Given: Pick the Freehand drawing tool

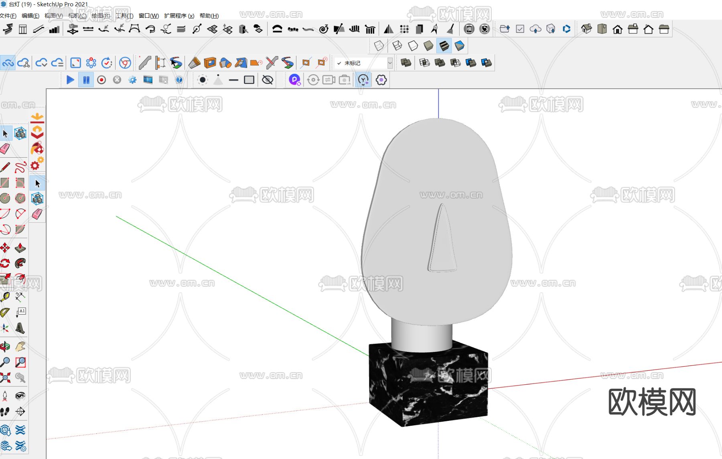Looking at the screenshot, I should click(x=20, y=167).
